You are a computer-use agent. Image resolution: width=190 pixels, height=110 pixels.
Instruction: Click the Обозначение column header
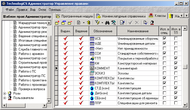click(x=103, y=31)
